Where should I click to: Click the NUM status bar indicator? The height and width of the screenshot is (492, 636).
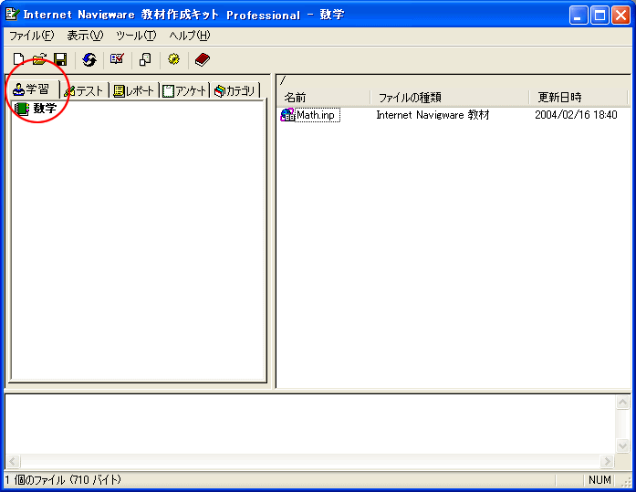tap(600, 480)
